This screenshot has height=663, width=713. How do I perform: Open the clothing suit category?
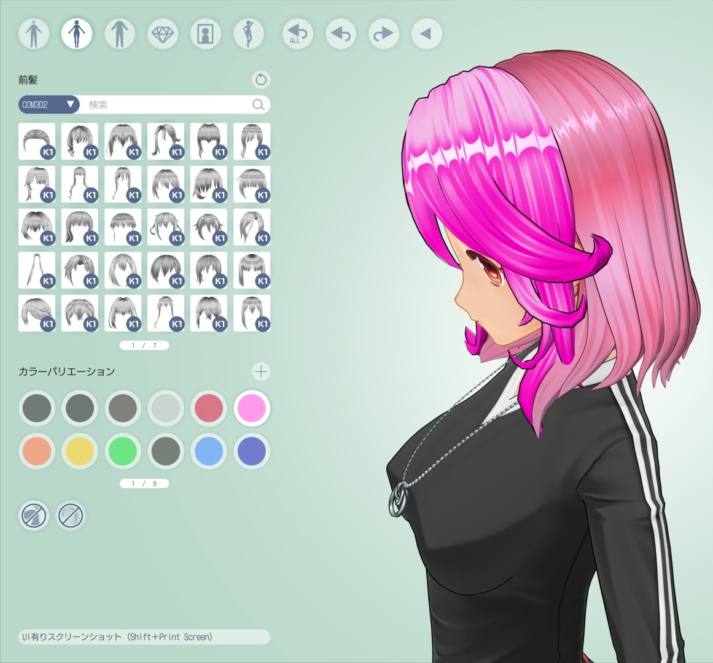click(120, 34)
